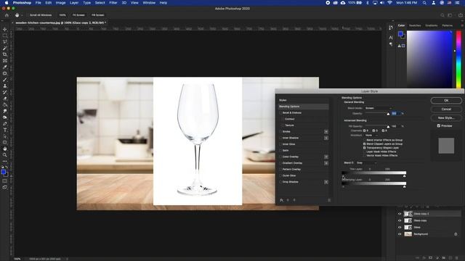Toggle Transparency Shapes Layer checkbox
The width and height of the screenshot is (465, 261).
pyautogui.click(x=365, y=148)
